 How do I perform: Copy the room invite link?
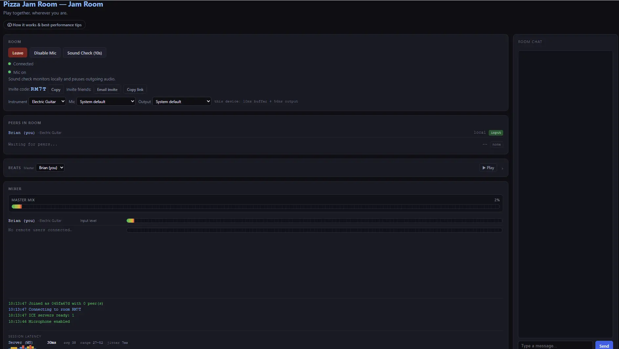(x=135, y=89)
